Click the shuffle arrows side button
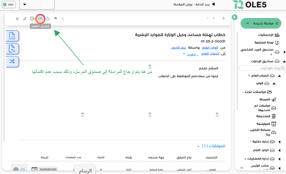The width and height of the screenshot is (286, 174). (12, 61)
